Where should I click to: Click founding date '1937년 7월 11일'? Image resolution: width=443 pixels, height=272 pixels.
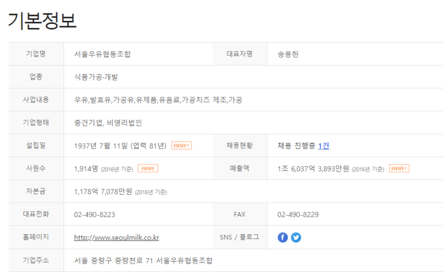101,146
